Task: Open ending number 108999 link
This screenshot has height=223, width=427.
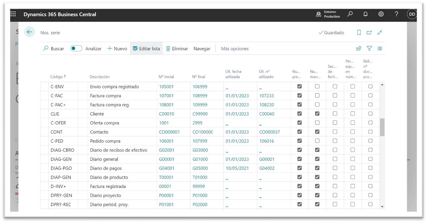Action: pos(200,96)
